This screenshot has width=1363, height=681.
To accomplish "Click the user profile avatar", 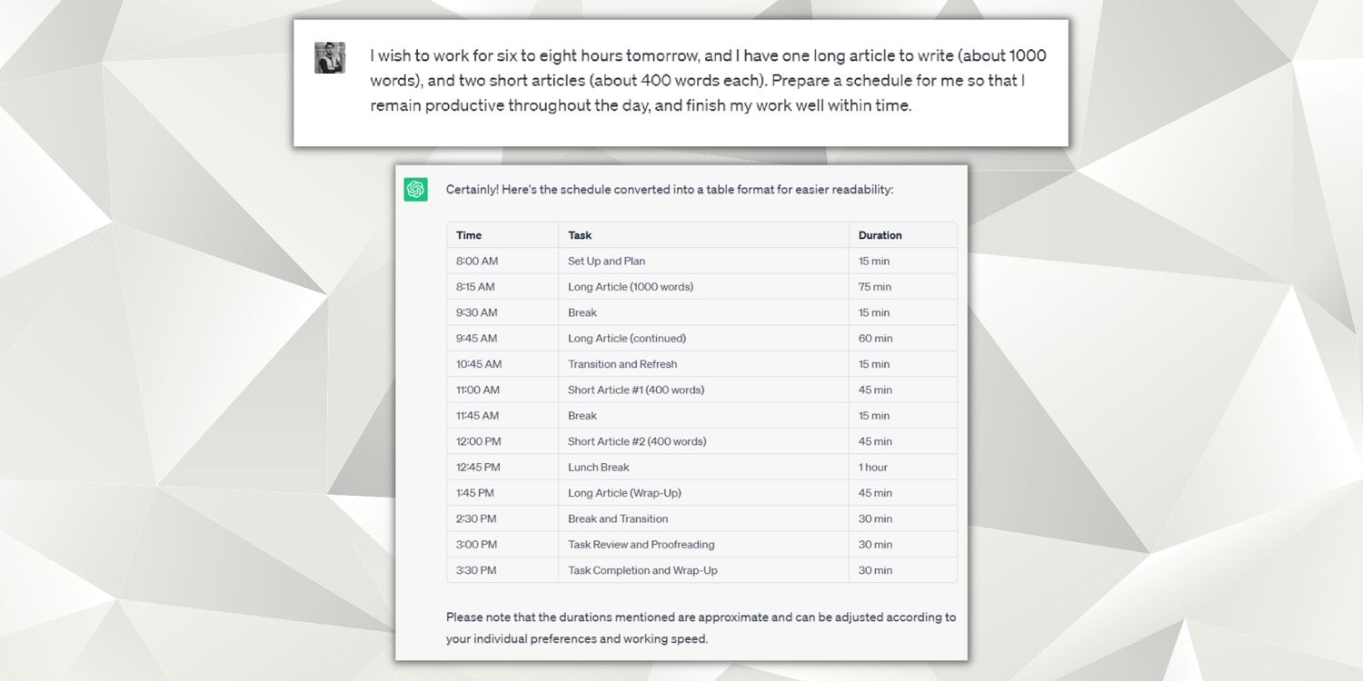I will (x=330, y=58).
